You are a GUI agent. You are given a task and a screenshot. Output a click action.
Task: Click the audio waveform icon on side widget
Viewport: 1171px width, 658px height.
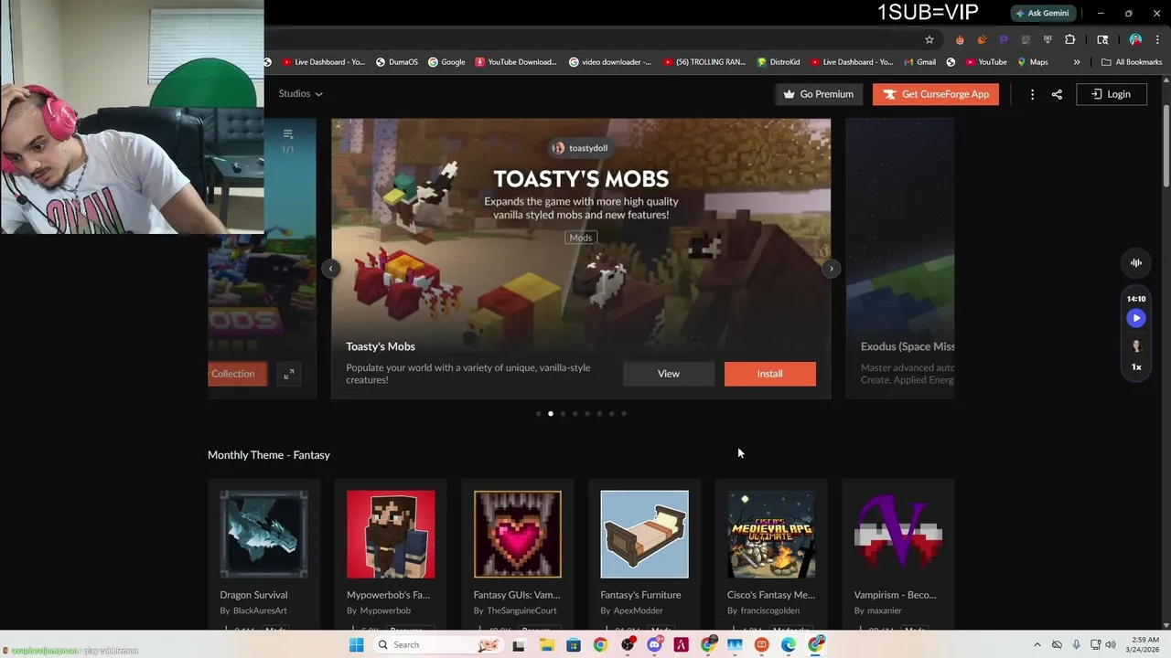click(1135, 263)
